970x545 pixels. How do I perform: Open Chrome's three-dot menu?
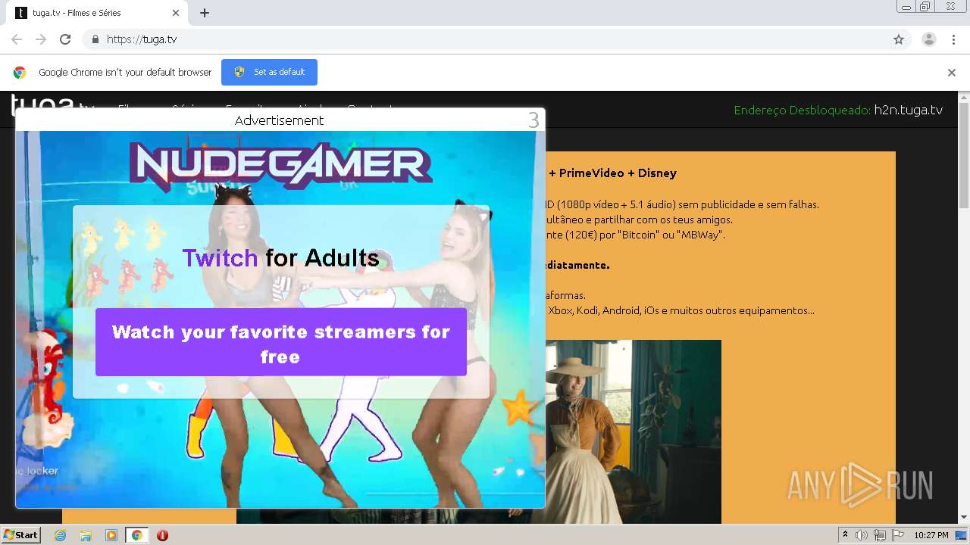[953, 39]
